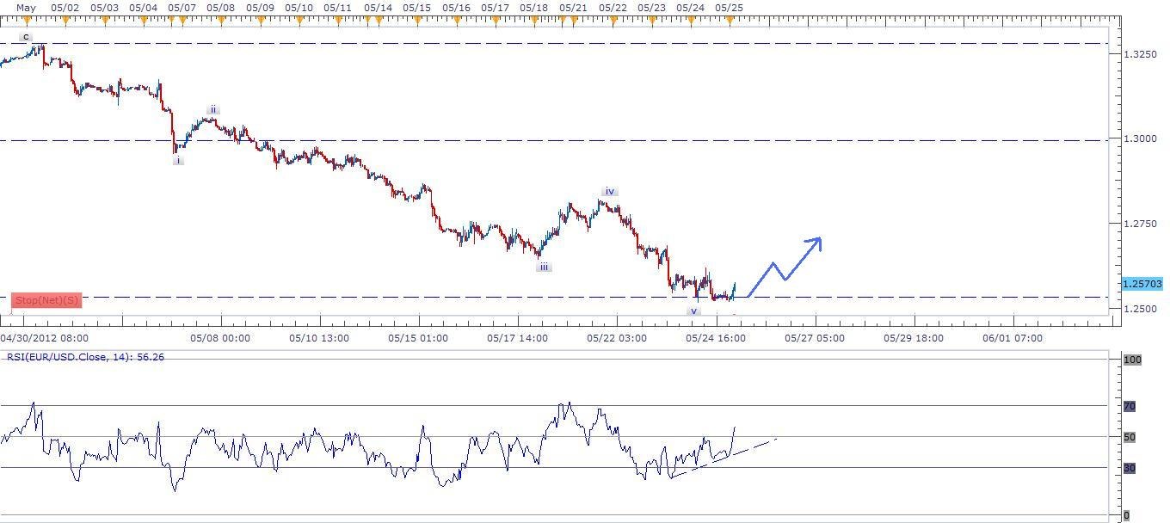Select the wave 'v' label marker
Image resolution: width=1170 pixels, height=523 pixels.
693,311
